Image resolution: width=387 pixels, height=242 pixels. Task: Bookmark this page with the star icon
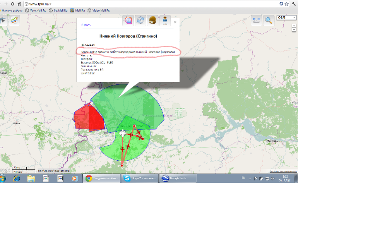286,3
